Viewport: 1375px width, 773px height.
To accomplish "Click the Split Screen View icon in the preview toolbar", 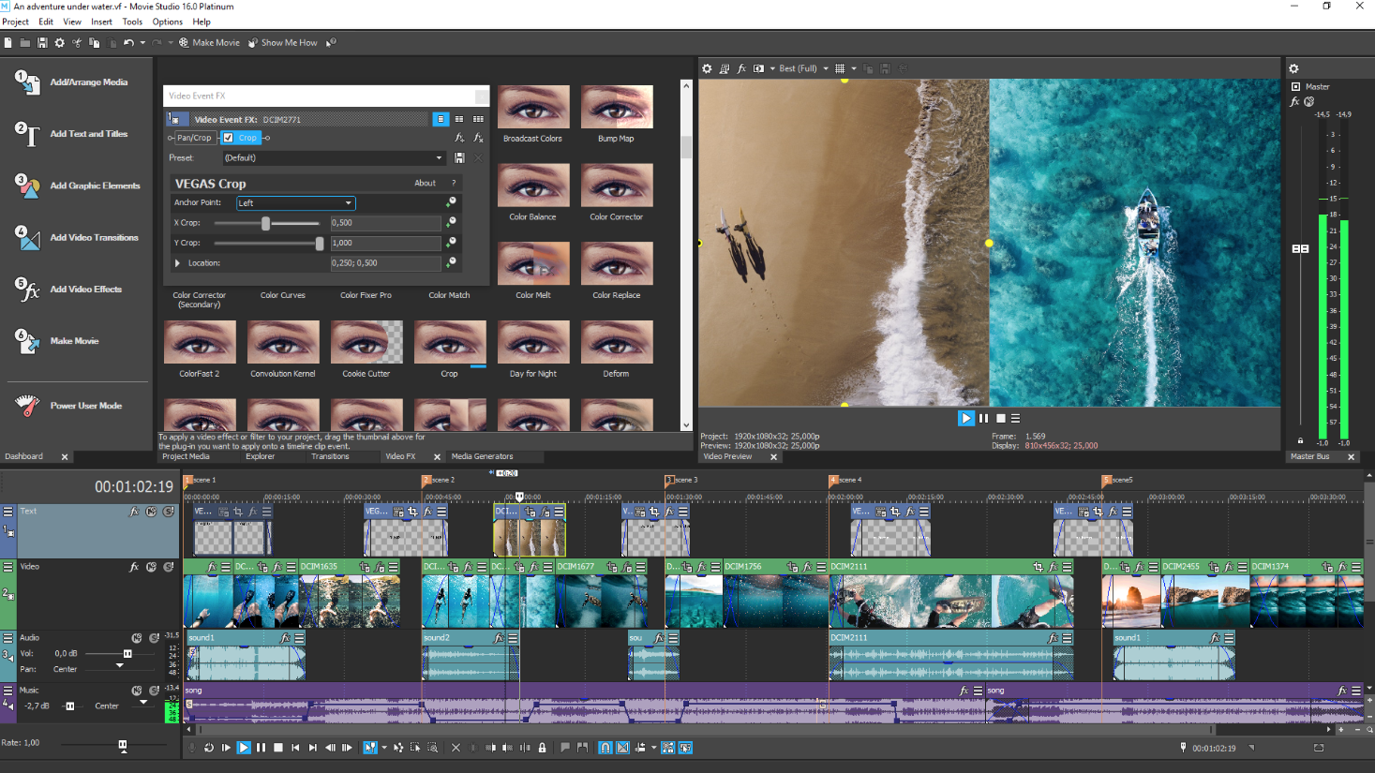I will coord(759,68).
